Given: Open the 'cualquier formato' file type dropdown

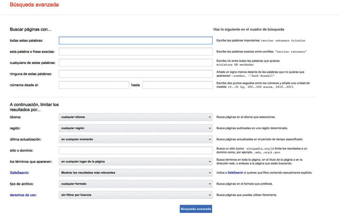Looking at the screenshot, I should tap(135, 184).
